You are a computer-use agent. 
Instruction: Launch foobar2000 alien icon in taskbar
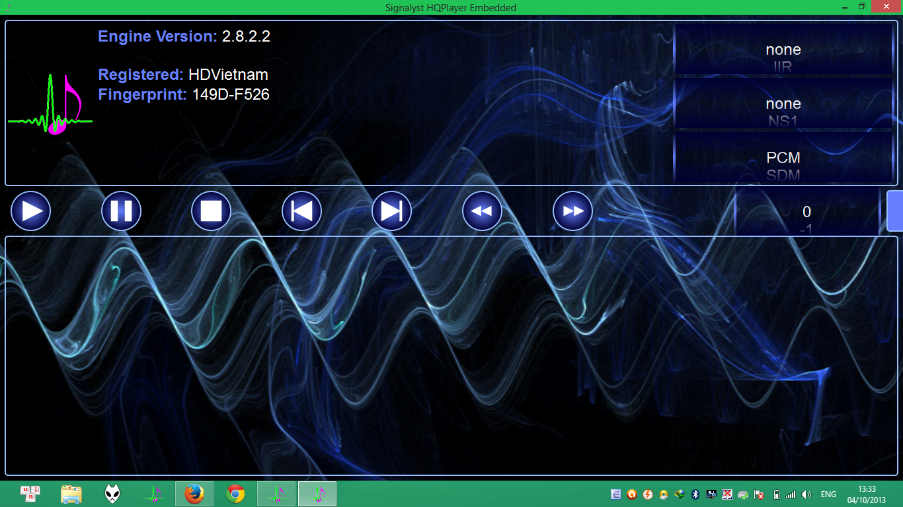pyautogui.click(x=112, y=494)
